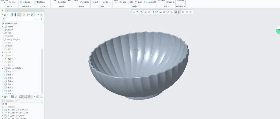Click the triangle simulate icon in graphics toolbar
The image size is (280, 119).
[x=183, y=12]
